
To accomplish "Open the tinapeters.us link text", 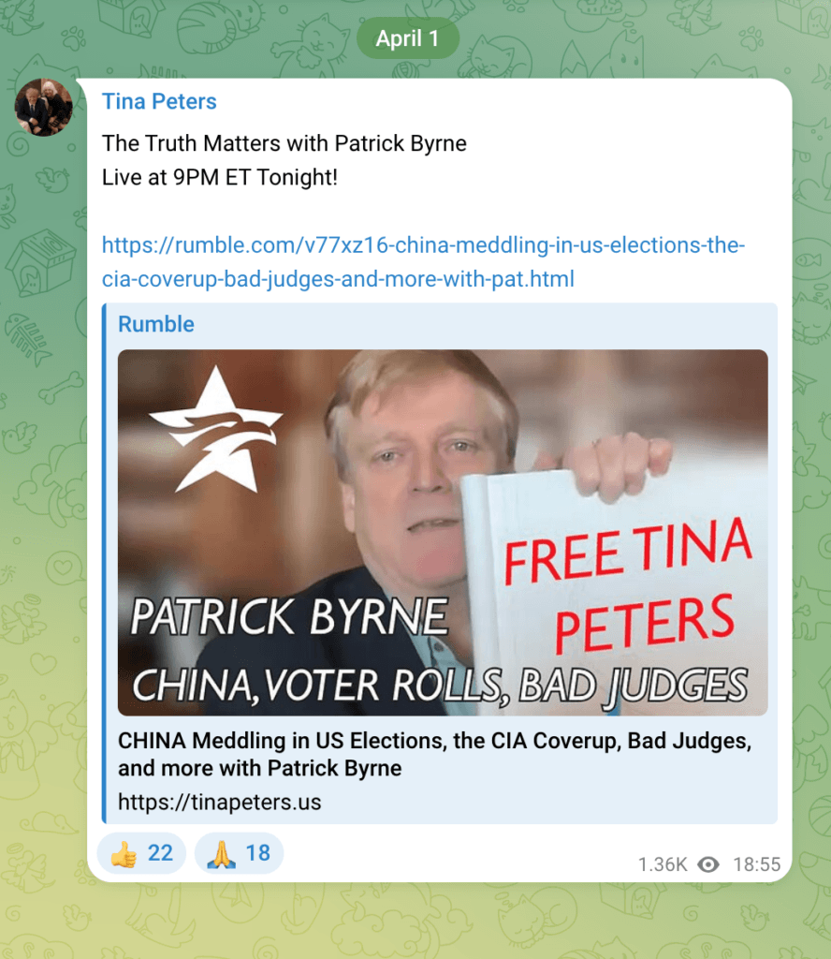I will point(219,802).
